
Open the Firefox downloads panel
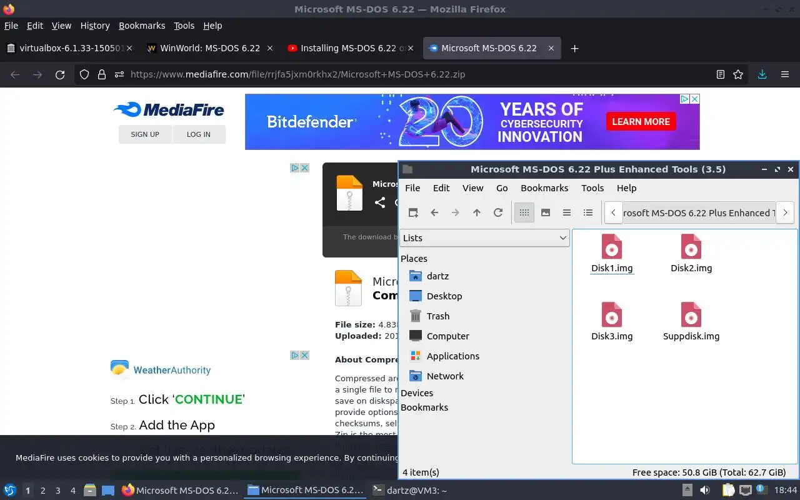point(762,74)
